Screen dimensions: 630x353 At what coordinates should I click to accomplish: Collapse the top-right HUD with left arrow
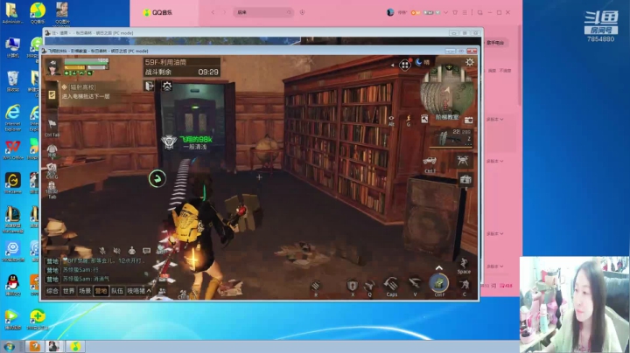pos(392,65)
